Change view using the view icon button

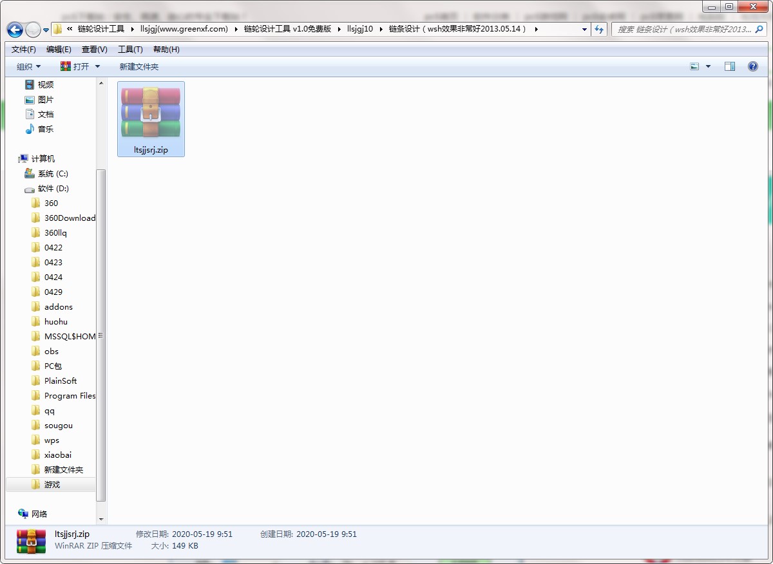tap(694, 66)
